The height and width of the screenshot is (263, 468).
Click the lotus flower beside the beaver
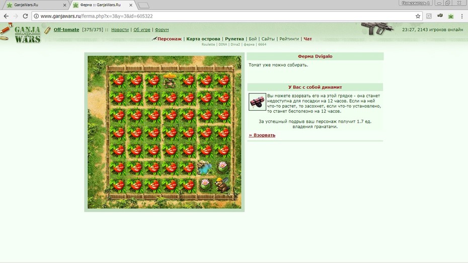(205, 184)
